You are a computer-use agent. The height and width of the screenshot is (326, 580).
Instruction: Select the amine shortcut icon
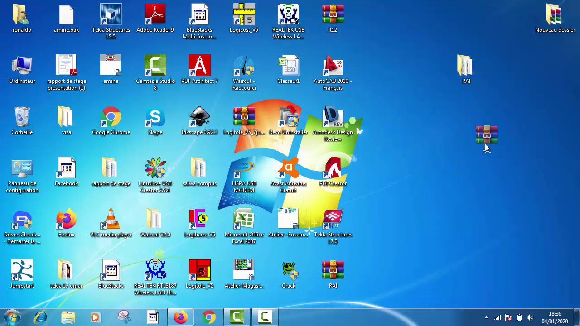point(111,66)
